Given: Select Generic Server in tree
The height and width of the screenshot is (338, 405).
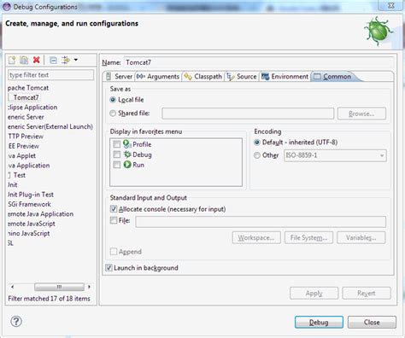Looking at the screenshot, I should pyautogui.click(x=26, y=117).
